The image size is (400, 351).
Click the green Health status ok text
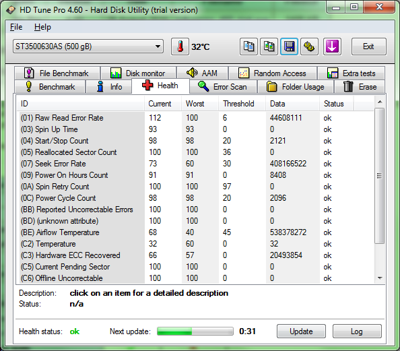[75, 331]
